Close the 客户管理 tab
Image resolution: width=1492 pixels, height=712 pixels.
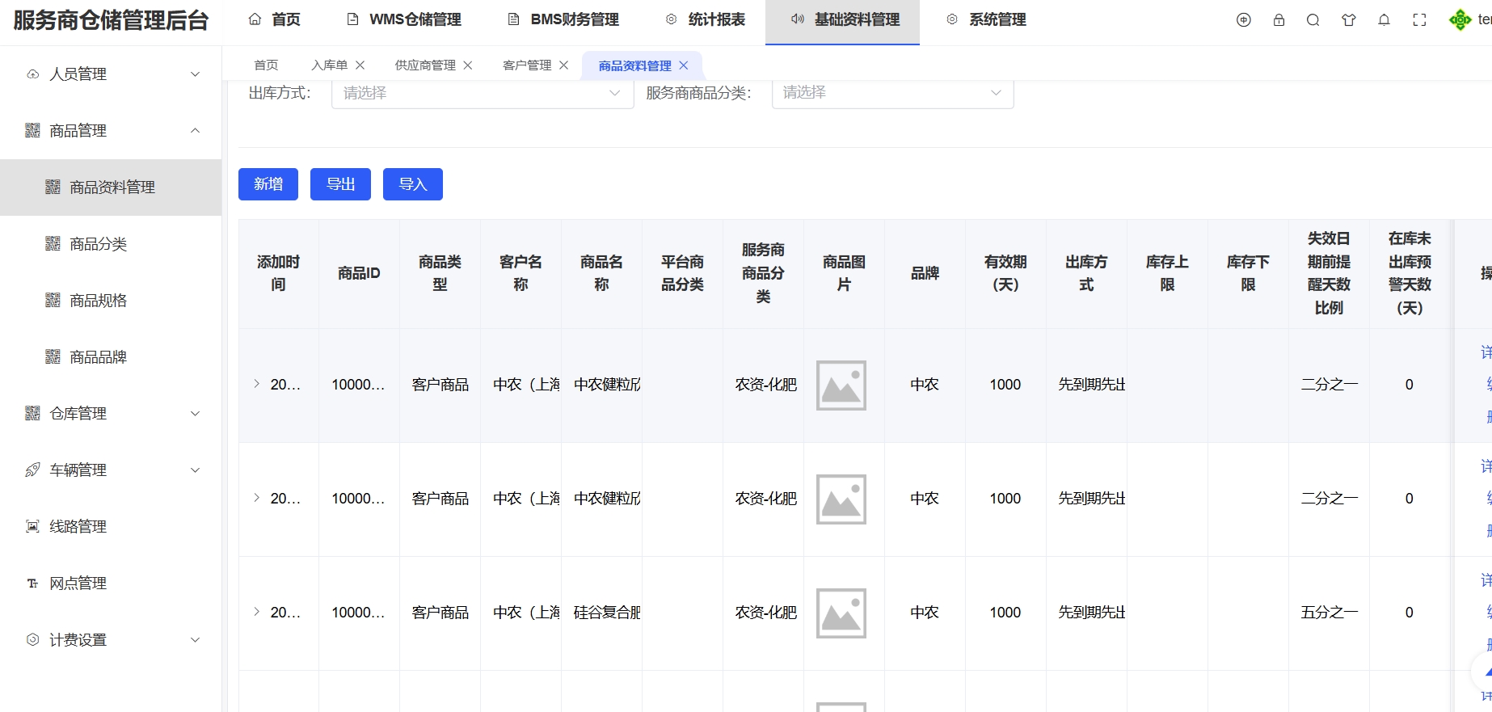coord(564,65)
